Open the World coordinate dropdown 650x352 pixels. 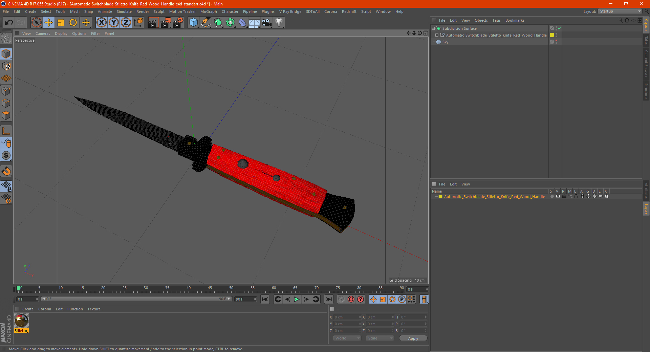tap(347, 338)
